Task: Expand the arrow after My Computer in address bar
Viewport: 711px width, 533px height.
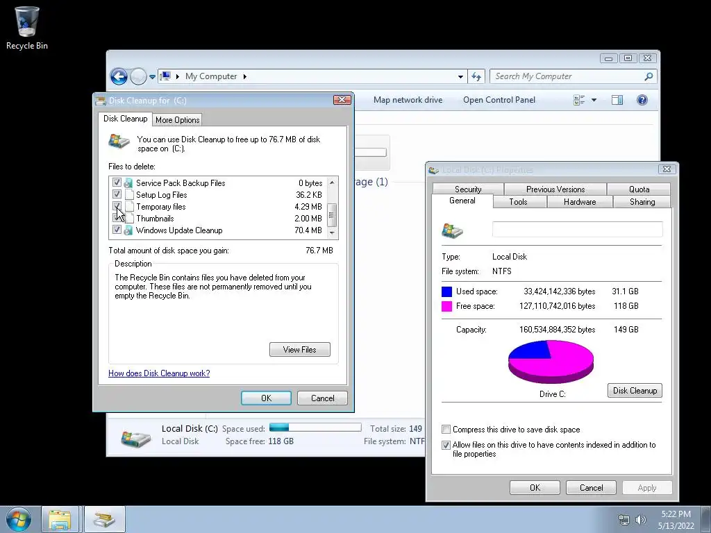Action: 245,76
